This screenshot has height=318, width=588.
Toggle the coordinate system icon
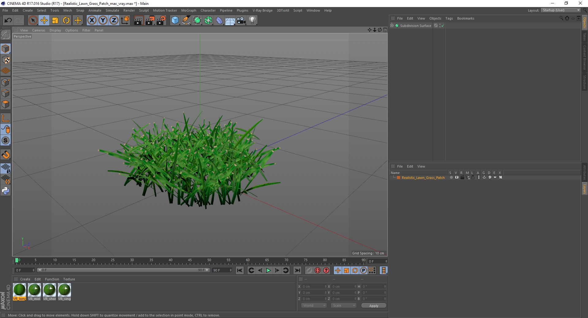(x=125, y=20)
